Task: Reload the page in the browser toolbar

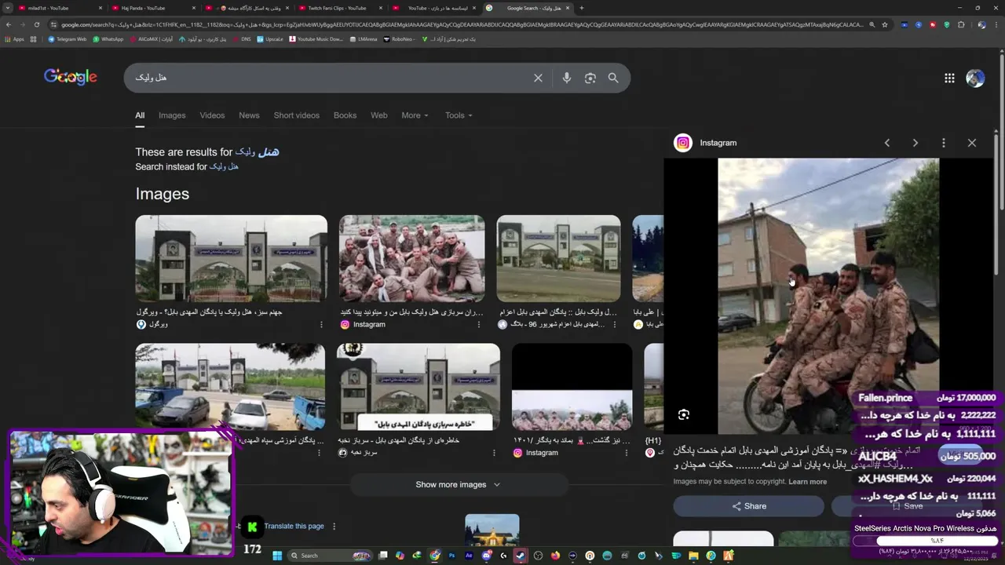Action: [37, 24]
